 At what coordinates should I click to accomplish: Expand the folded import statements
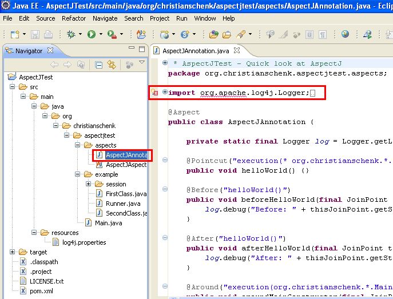tap(165, 92)
